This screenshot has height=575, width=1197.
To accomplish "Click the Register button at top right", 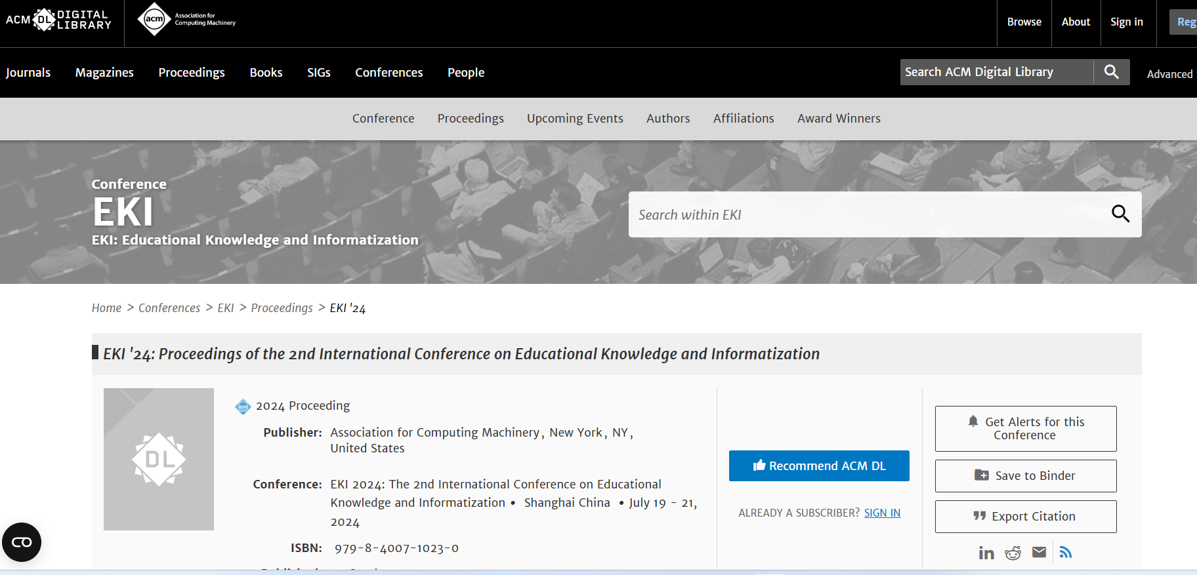I will point(1184,22).
